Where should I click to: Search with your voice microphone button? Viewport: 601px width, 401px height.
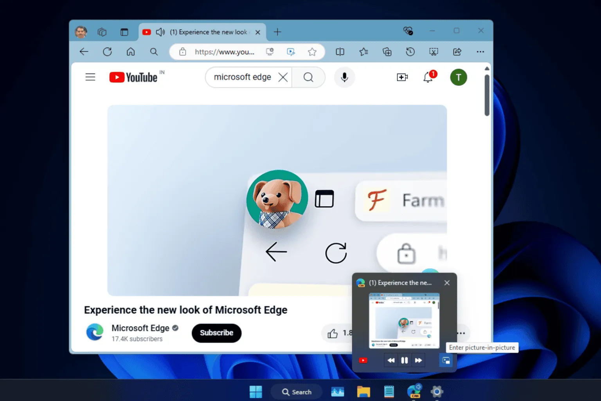tap(344, 77)
